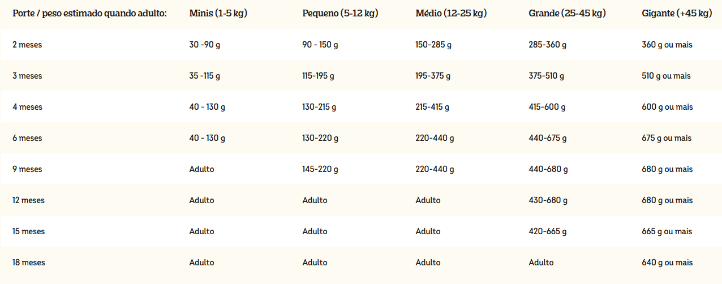
Task: Select the "115-195 g" cell
Action: click(x=318, y=76)
